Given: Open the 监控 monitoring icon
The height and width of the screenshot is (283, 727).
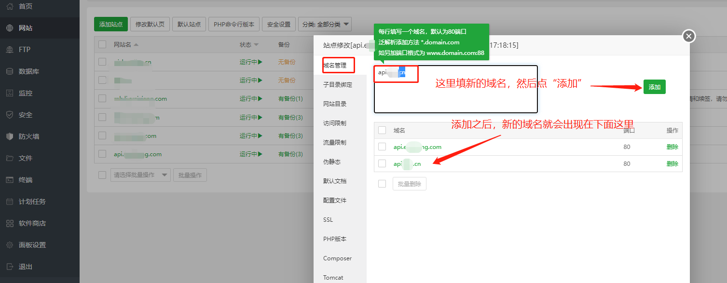Looking at the screenshot, I should 10,93.
